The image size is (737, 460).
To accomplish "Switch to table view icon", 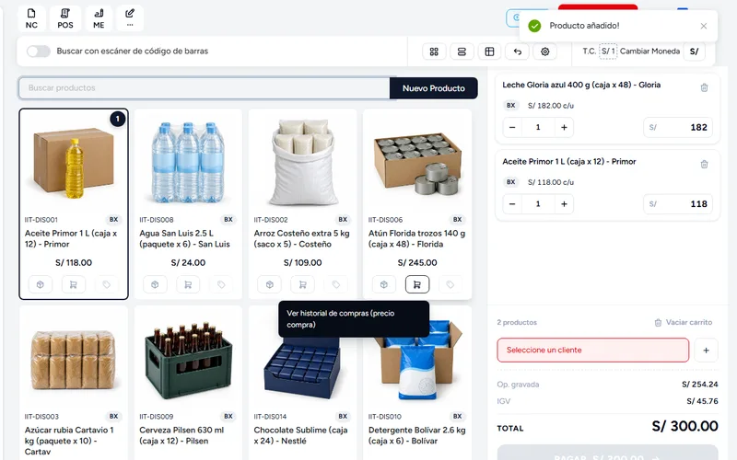I will point(489,52).
